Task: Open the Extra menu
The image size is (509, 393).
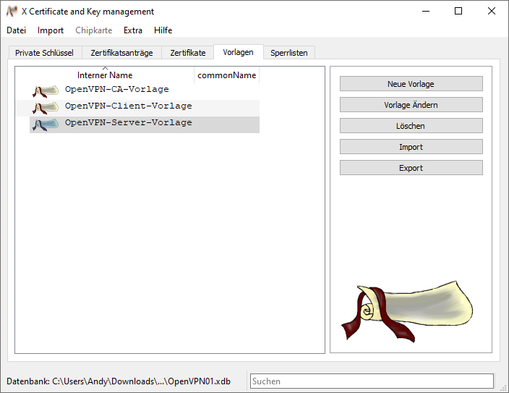Action: [x=133, y=30]
